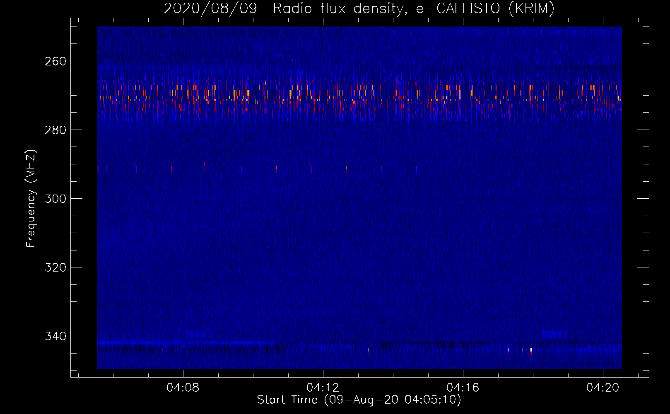Click the 340 frequency tick label

click(55, 336)
